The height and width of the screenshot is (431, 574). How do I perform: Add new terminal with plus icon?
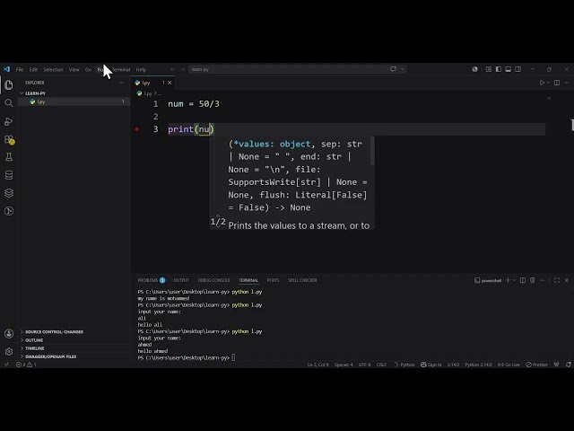(508, 280)
